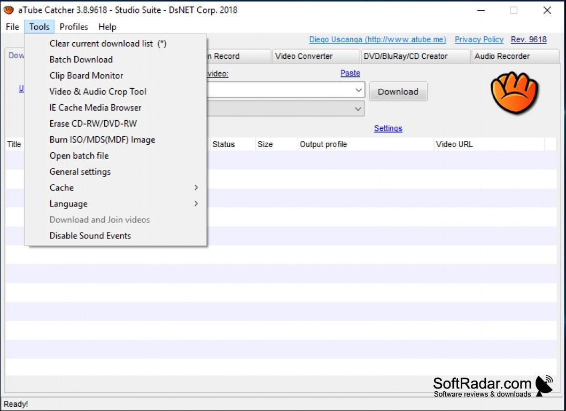Screen dimensions: 566x411
Task: Toggle Disable Sound Events
Action: pos(115,236)
